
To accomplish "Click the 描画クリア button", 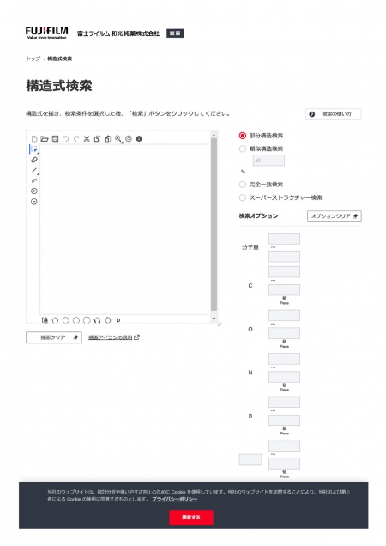I will [x=54, y=337].
